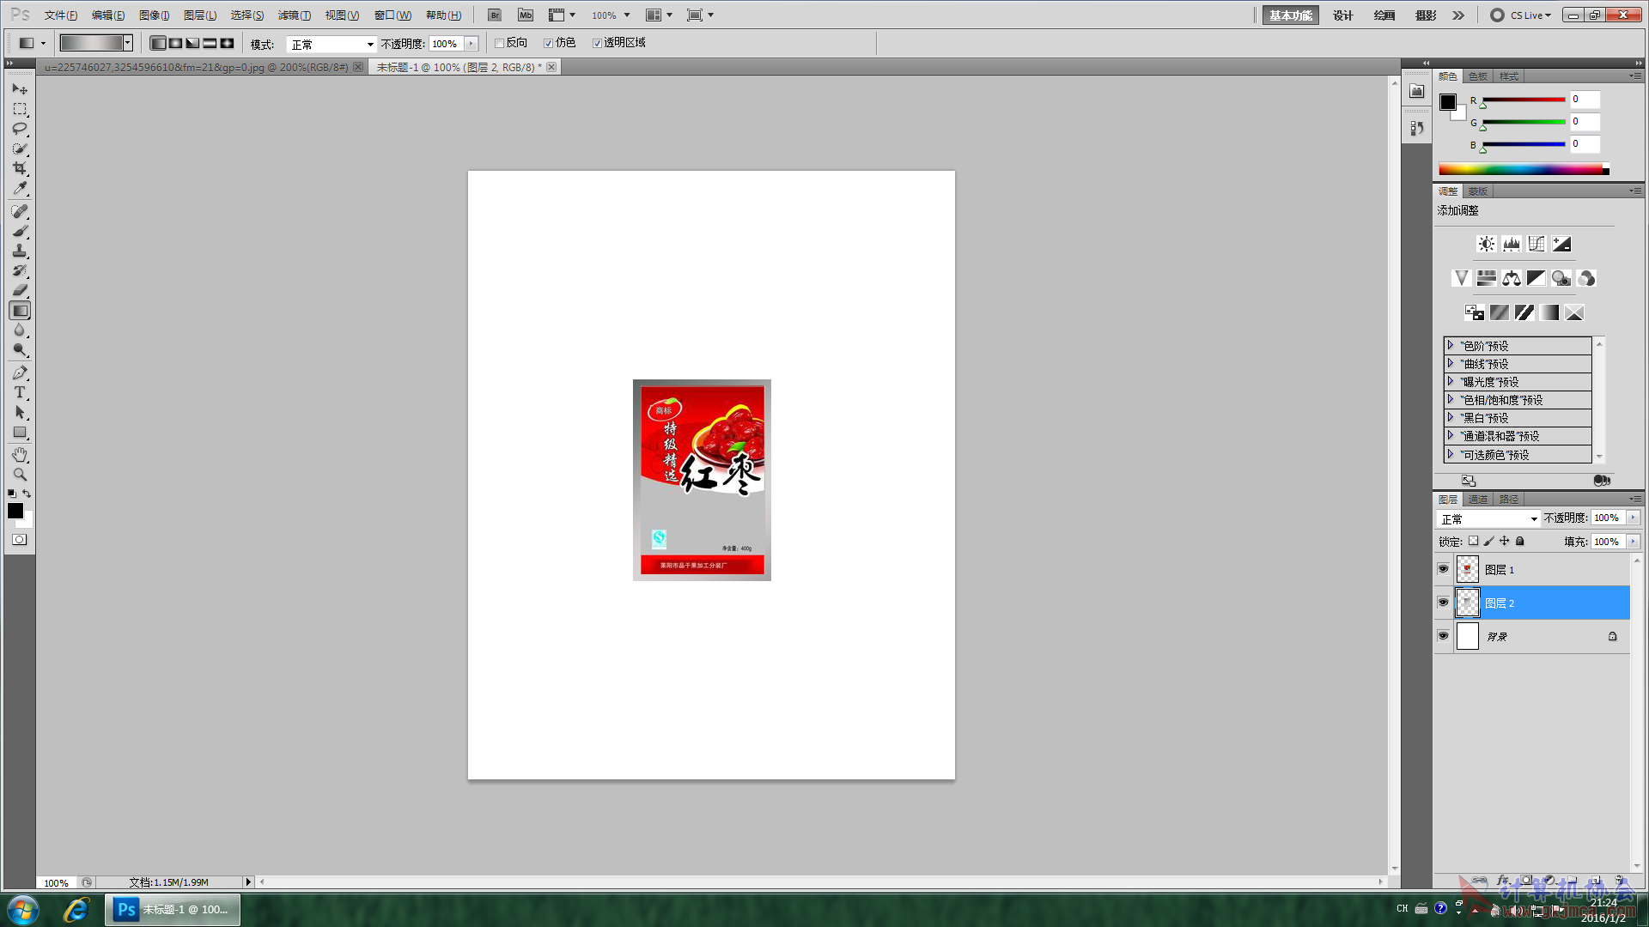Toggle lock image pixels

click(1488, 542)
